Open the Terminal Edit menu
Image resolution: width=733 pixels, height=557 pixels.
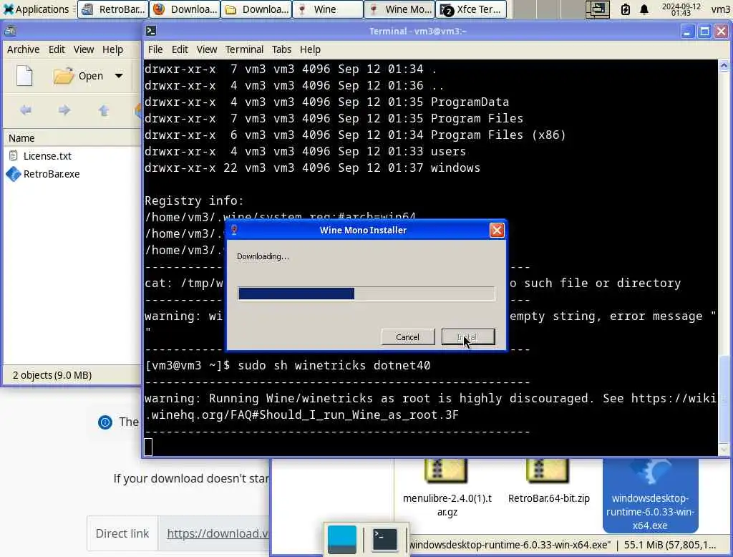click(180, 49)
